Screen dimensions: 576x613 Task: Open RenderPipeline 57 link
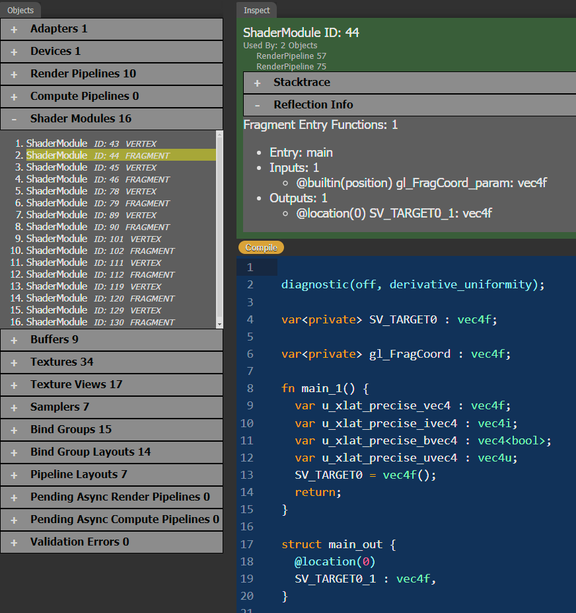(291, 56)
